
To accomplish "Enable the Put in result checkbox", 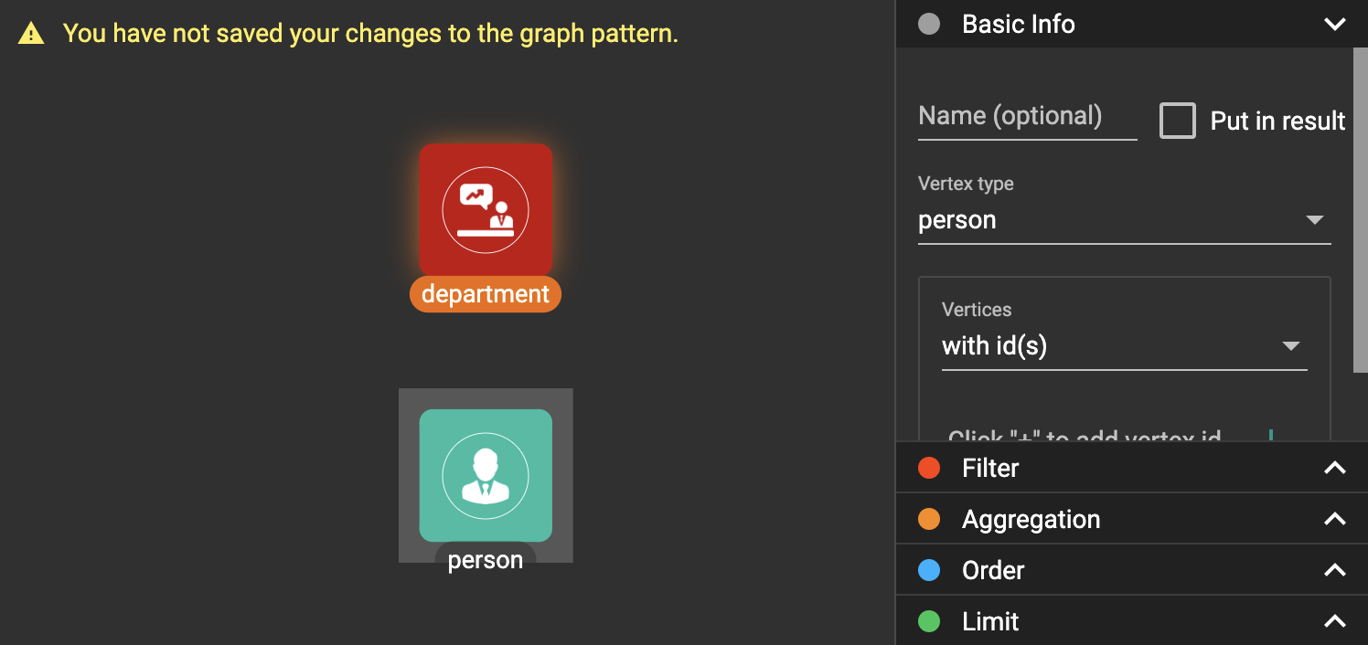I will (1178, 121).
